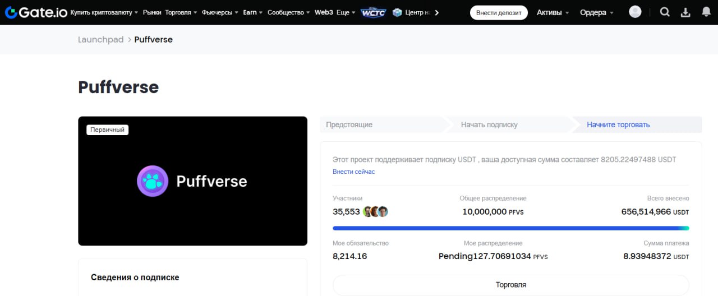This screenshot has width=718, height=296.
Task: Click the Участники label
Action: click(348, 198)
